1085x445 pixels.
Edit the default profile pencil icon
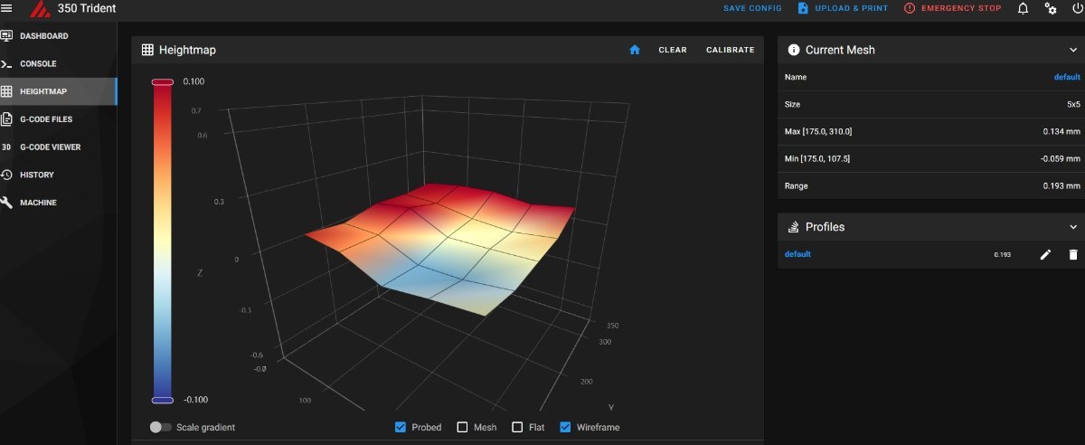[1045, 254]
